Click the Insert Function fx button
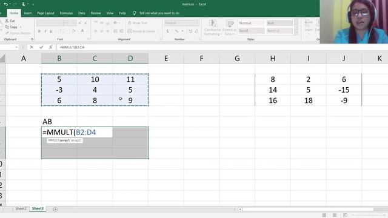This screenshot has height=218, width=388. pos(50,47)
